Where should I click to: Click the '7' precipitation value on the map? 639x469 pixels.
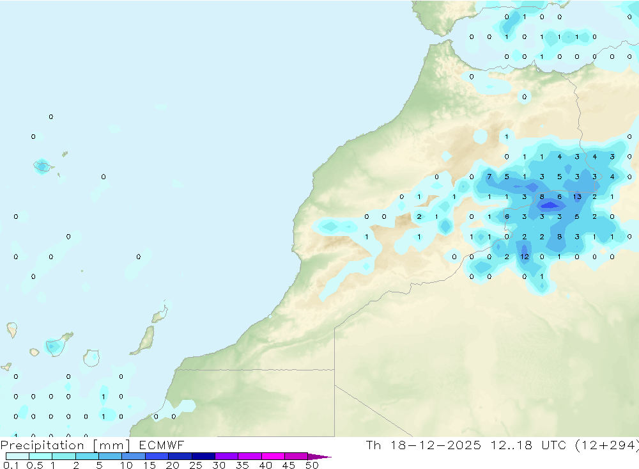tap(489, 177)
